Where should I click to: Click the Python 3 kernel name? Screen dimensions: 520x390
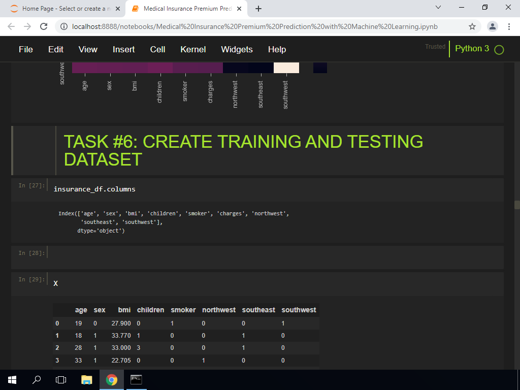click(472, 48)
